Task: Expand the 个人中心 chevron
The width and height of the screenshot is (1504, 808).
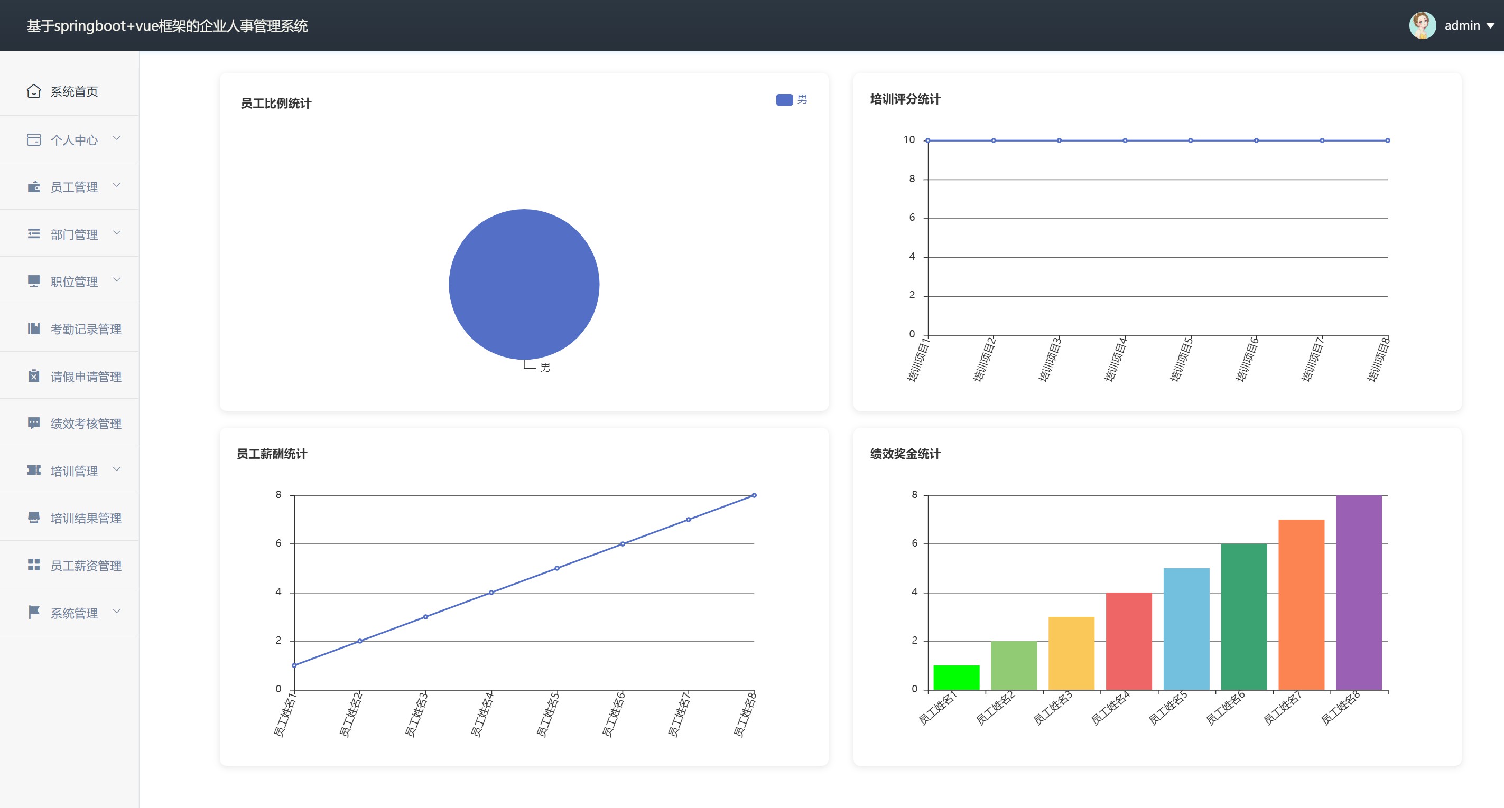Action: (x=117, y=138)
